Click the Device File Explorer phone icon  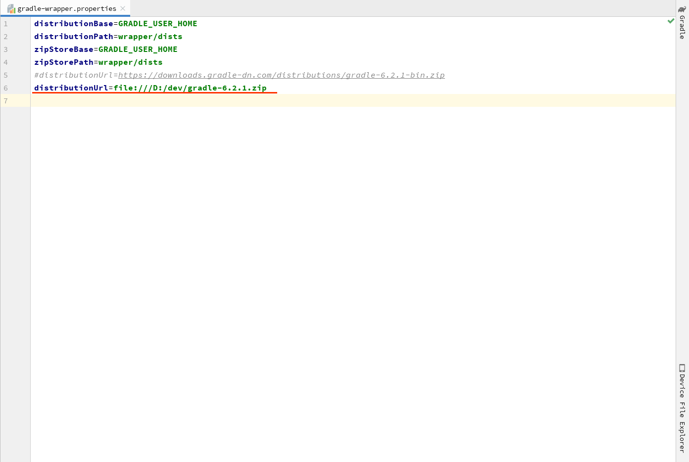click(x=682, y=368)
